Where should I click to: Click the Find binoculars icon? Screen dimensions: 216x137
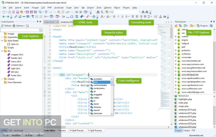pos(98,12)
